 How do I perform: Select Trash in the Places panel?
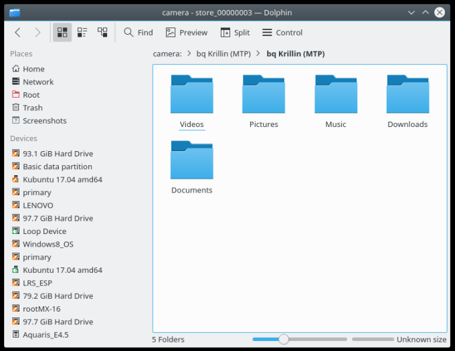[x=32, y=108]
